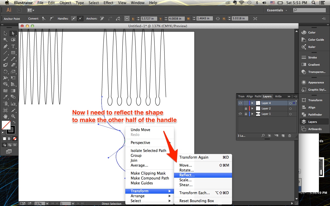This screenshot has width=330, height=206.
Task: Select the Blend tool
Action: click(x=13, y=97)
